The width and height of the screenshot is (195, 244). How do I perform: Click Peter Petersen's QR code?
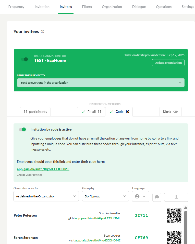click(x=174, y=216)
